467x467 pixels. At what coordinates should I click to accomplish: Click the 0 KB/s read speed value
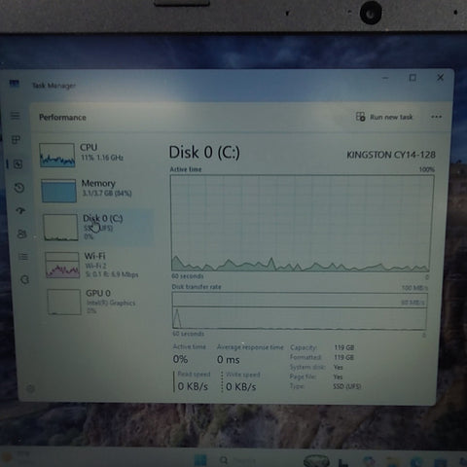coord(193,386)
